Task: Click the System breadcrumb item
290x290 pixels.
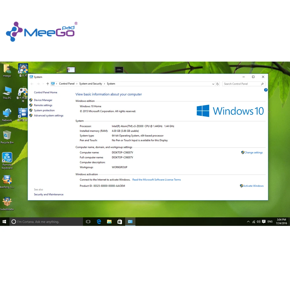Action: click(111, 84)
